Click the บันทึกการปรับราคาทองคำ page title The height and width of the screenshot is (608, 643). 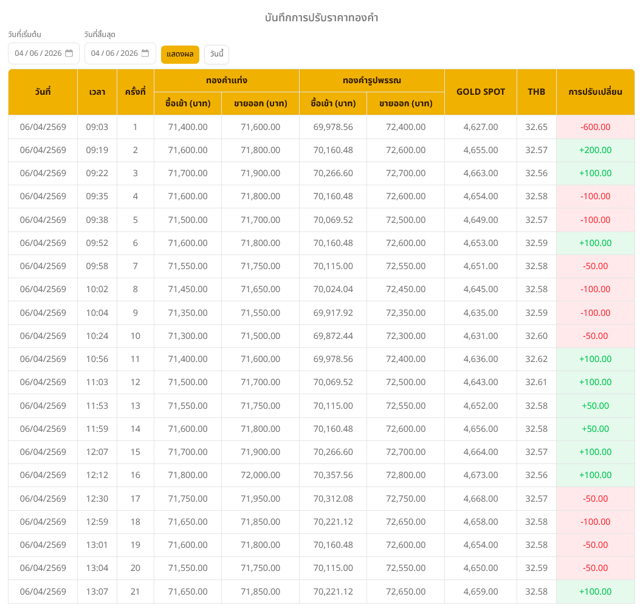pyautogui.click(x=321, y=18)
